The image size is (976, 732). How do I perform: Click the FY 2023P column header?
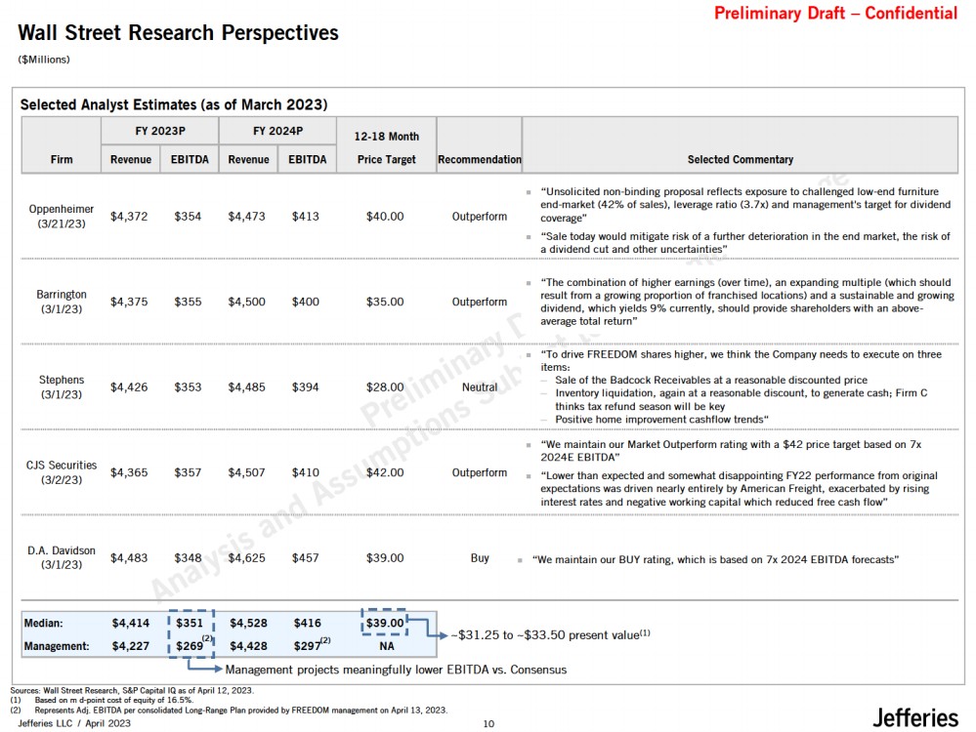[159, 131]
